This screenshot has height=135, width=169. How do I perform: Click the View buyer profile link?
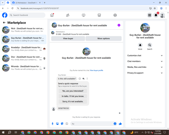pyautogui.click(x=96, y=71)
